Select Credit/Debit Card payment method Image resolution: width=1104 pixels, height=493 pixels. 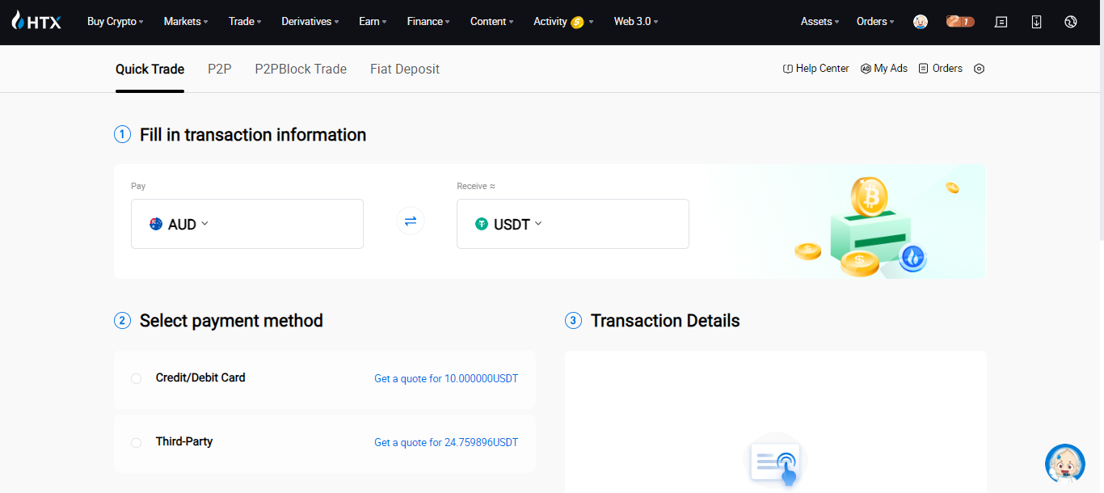point(137,378)
